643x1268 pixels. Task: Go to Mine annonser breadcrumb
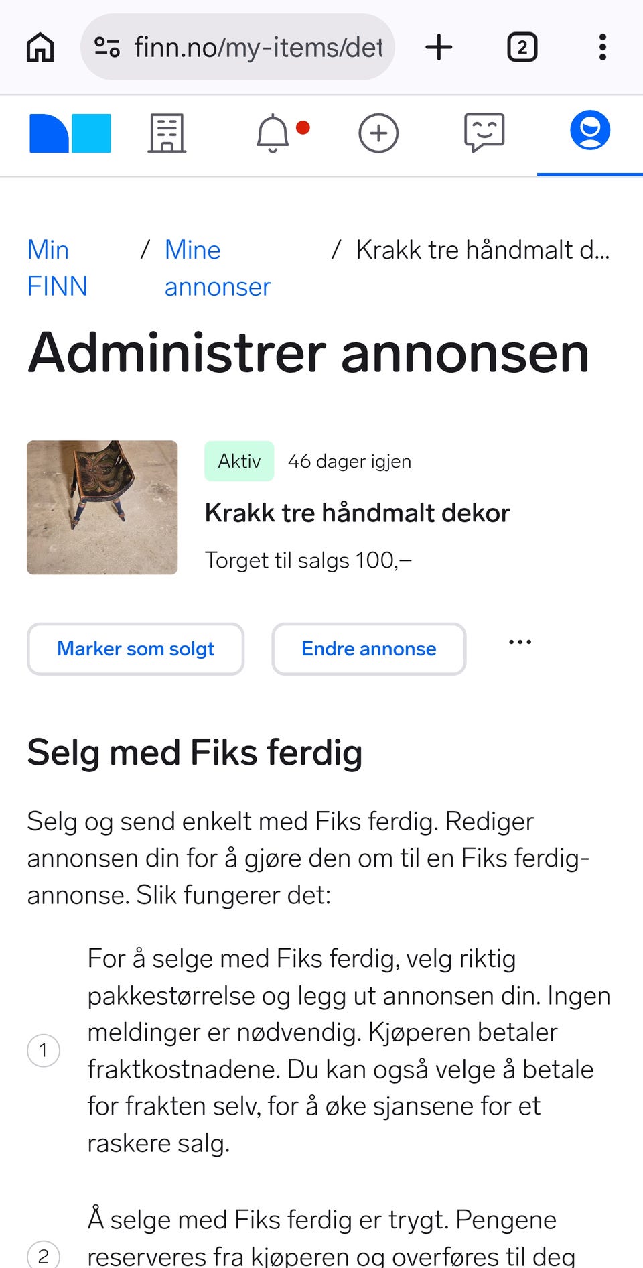coord(217,268)
